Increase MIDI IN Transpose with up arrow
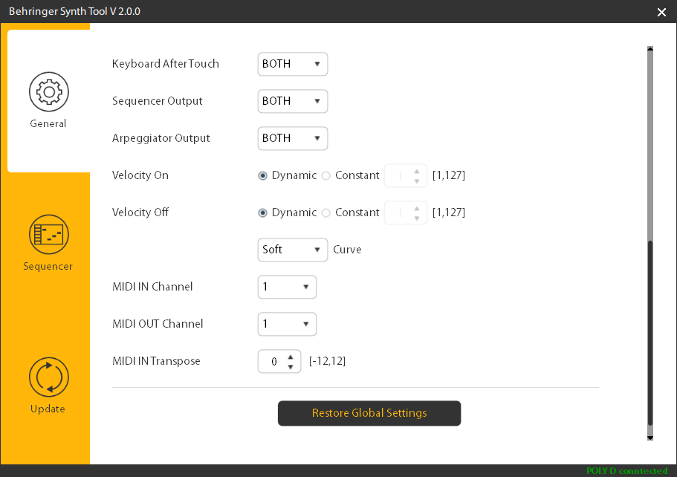Image resolution: width=677 pixels, height=477 pixels. tap(291, 357)
